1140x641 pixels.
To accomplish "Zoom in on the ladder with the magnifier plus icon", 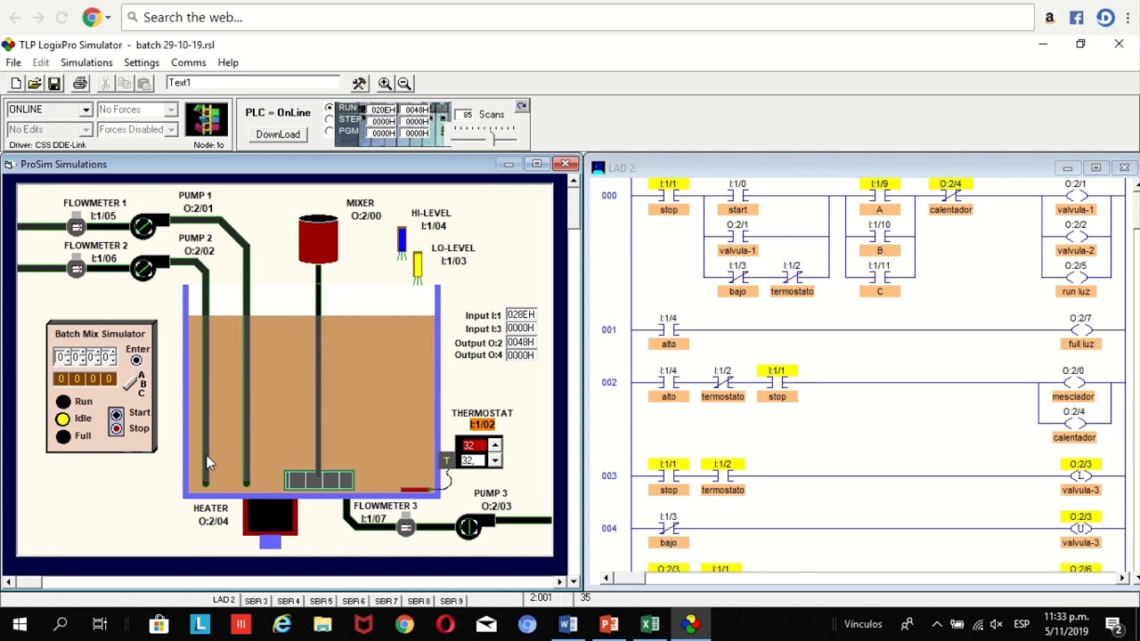I will pos(385,83).
